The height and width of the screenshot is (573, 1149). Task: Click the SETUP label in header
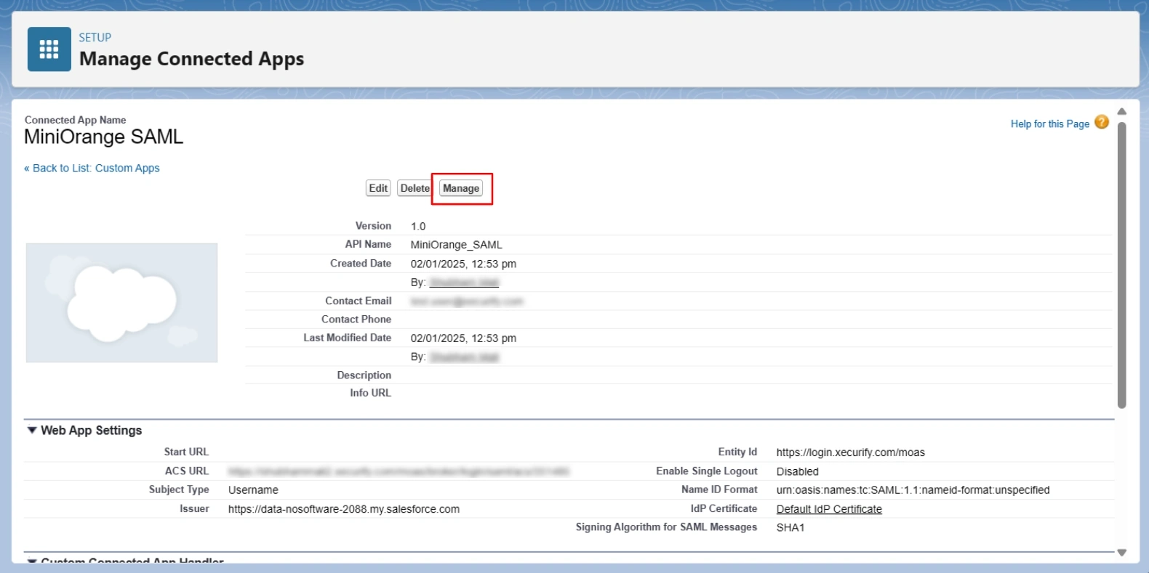click(x=95, y=38)
